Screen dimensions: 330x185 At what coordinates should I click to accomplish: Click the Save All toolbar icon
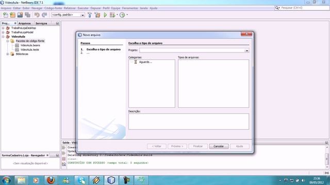(27, 15)
